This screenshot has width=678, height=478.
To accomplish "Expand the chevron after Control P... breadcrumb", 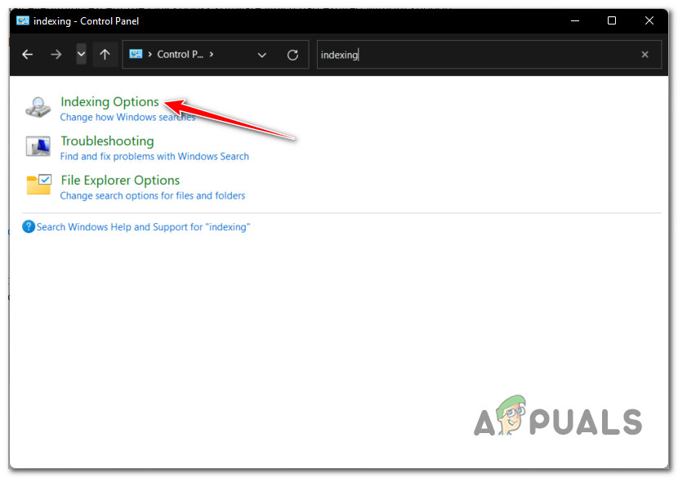I will [x=212, y=55].
